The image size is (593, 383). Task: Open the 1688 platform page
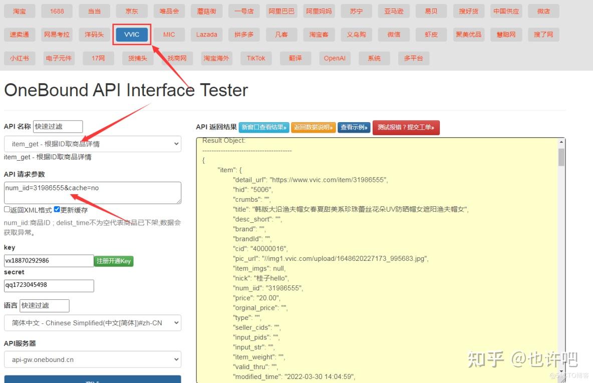click(x=57, y=11)
